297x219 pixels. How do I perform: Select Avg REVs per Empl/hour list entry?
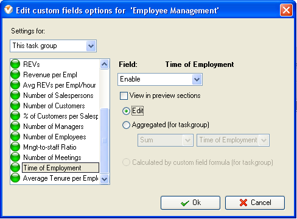pyautogui.click(x=60, y=85)
